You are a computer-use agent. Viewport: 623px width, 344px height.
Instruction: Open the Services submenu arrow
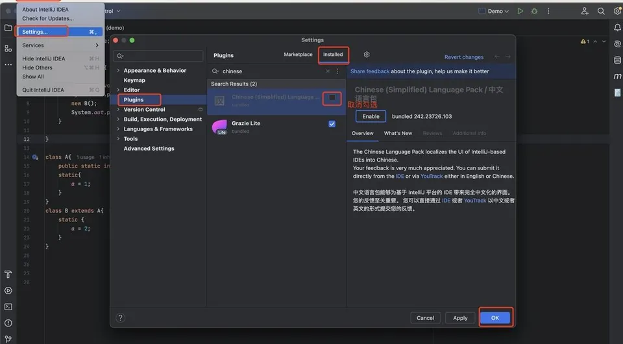[x=97, y=45]
